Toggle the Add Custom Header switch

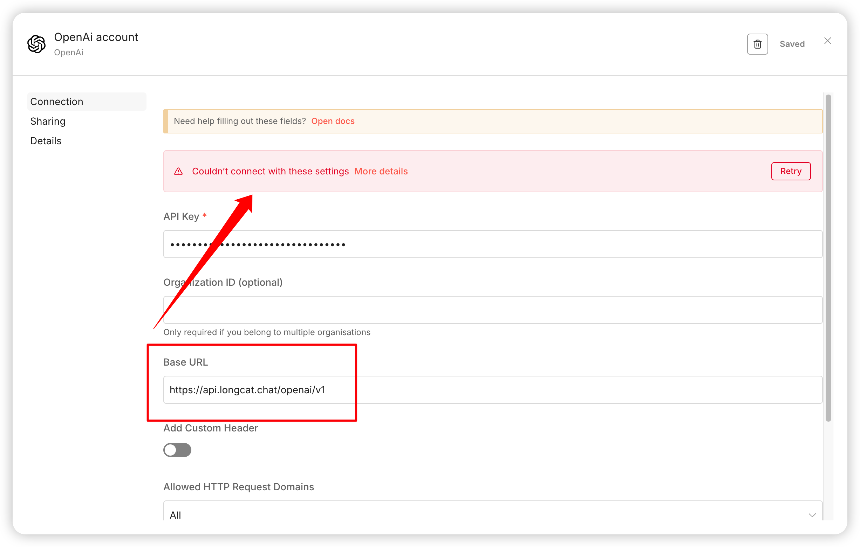tap(177, 450)
